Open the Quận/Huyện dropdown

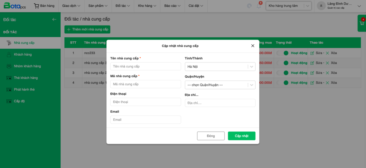(220, 85)
